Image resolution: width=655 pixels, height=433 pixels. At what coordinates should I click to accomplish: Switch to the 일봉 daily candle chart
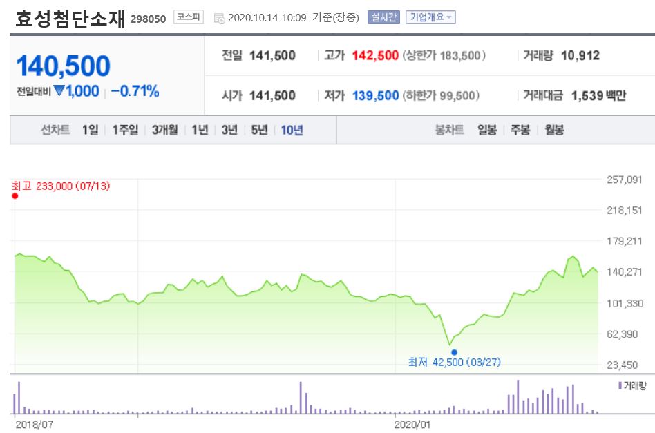pos(487,130)
